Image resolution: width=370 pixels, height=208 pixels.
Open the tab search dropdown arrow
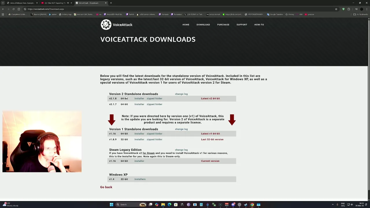click(x=3, y=3)
